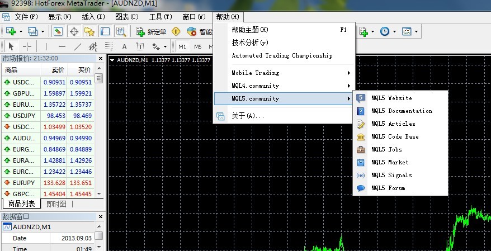491x251 pixels.
Task: Toggle the Market Watch window button
Action: [58, 31]
